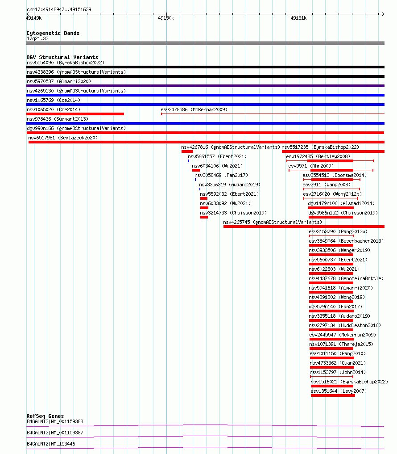Select nsv5517235 (ByrskaBishop2022) label
Image resolution: width=397 pixels, height=454 pixels.
[x=320, y=147]
